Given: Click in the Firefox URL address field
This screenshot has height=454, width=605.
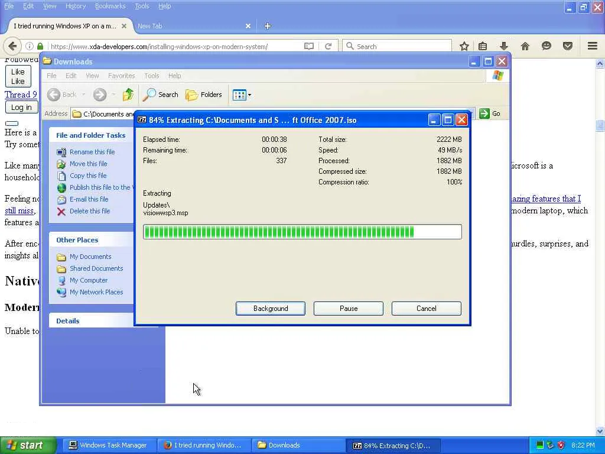Looking at the screenshot, I should pos(175,46).
